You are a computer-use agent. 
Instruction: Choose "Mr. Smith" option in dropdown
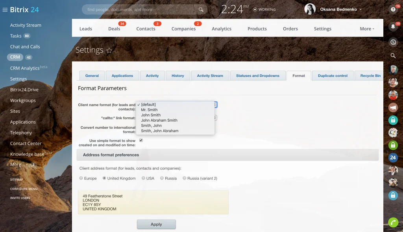click(x=149, y=110)
